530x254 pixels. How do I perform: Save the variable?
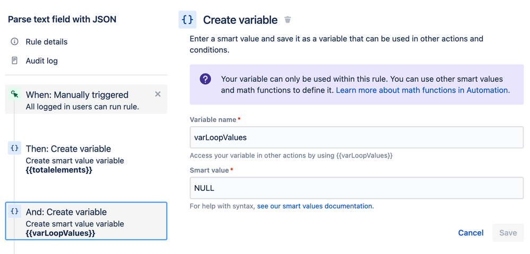pos(508,233)
